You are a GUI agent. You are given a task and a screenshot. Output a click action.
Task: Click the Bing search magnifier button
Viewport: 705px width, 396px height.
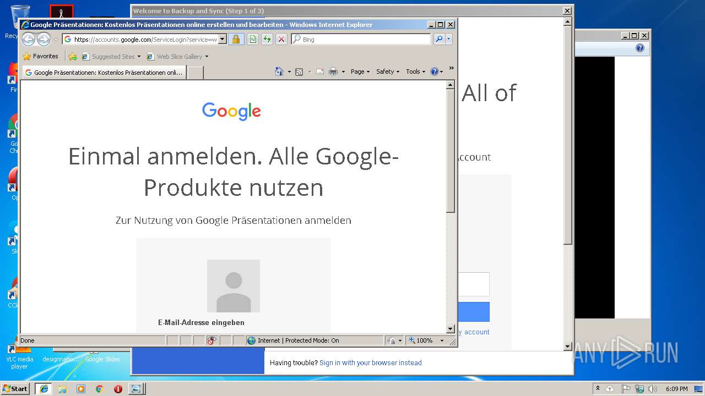click(439, 39)
